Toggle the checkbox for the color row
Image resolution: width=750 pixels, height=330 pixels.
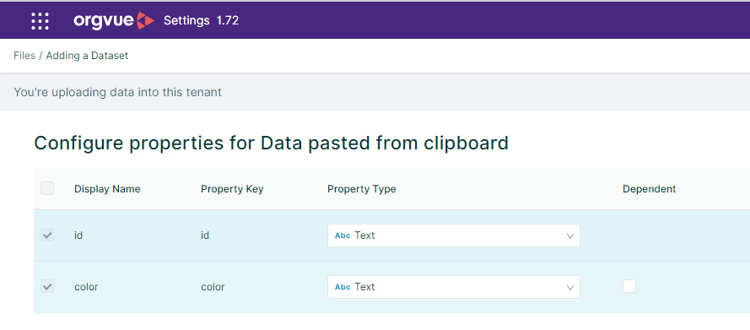click(x=47, y=286)
